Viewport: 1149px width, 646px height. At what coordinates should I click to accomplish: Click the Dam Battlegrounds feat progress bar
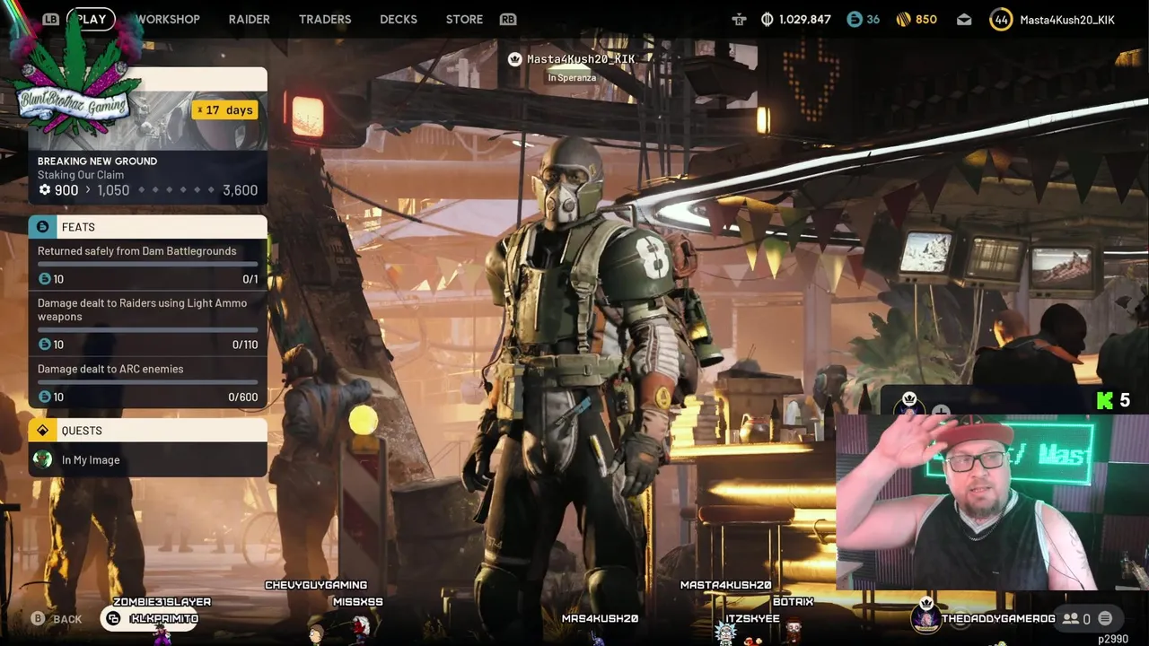[x=147, y=264]
